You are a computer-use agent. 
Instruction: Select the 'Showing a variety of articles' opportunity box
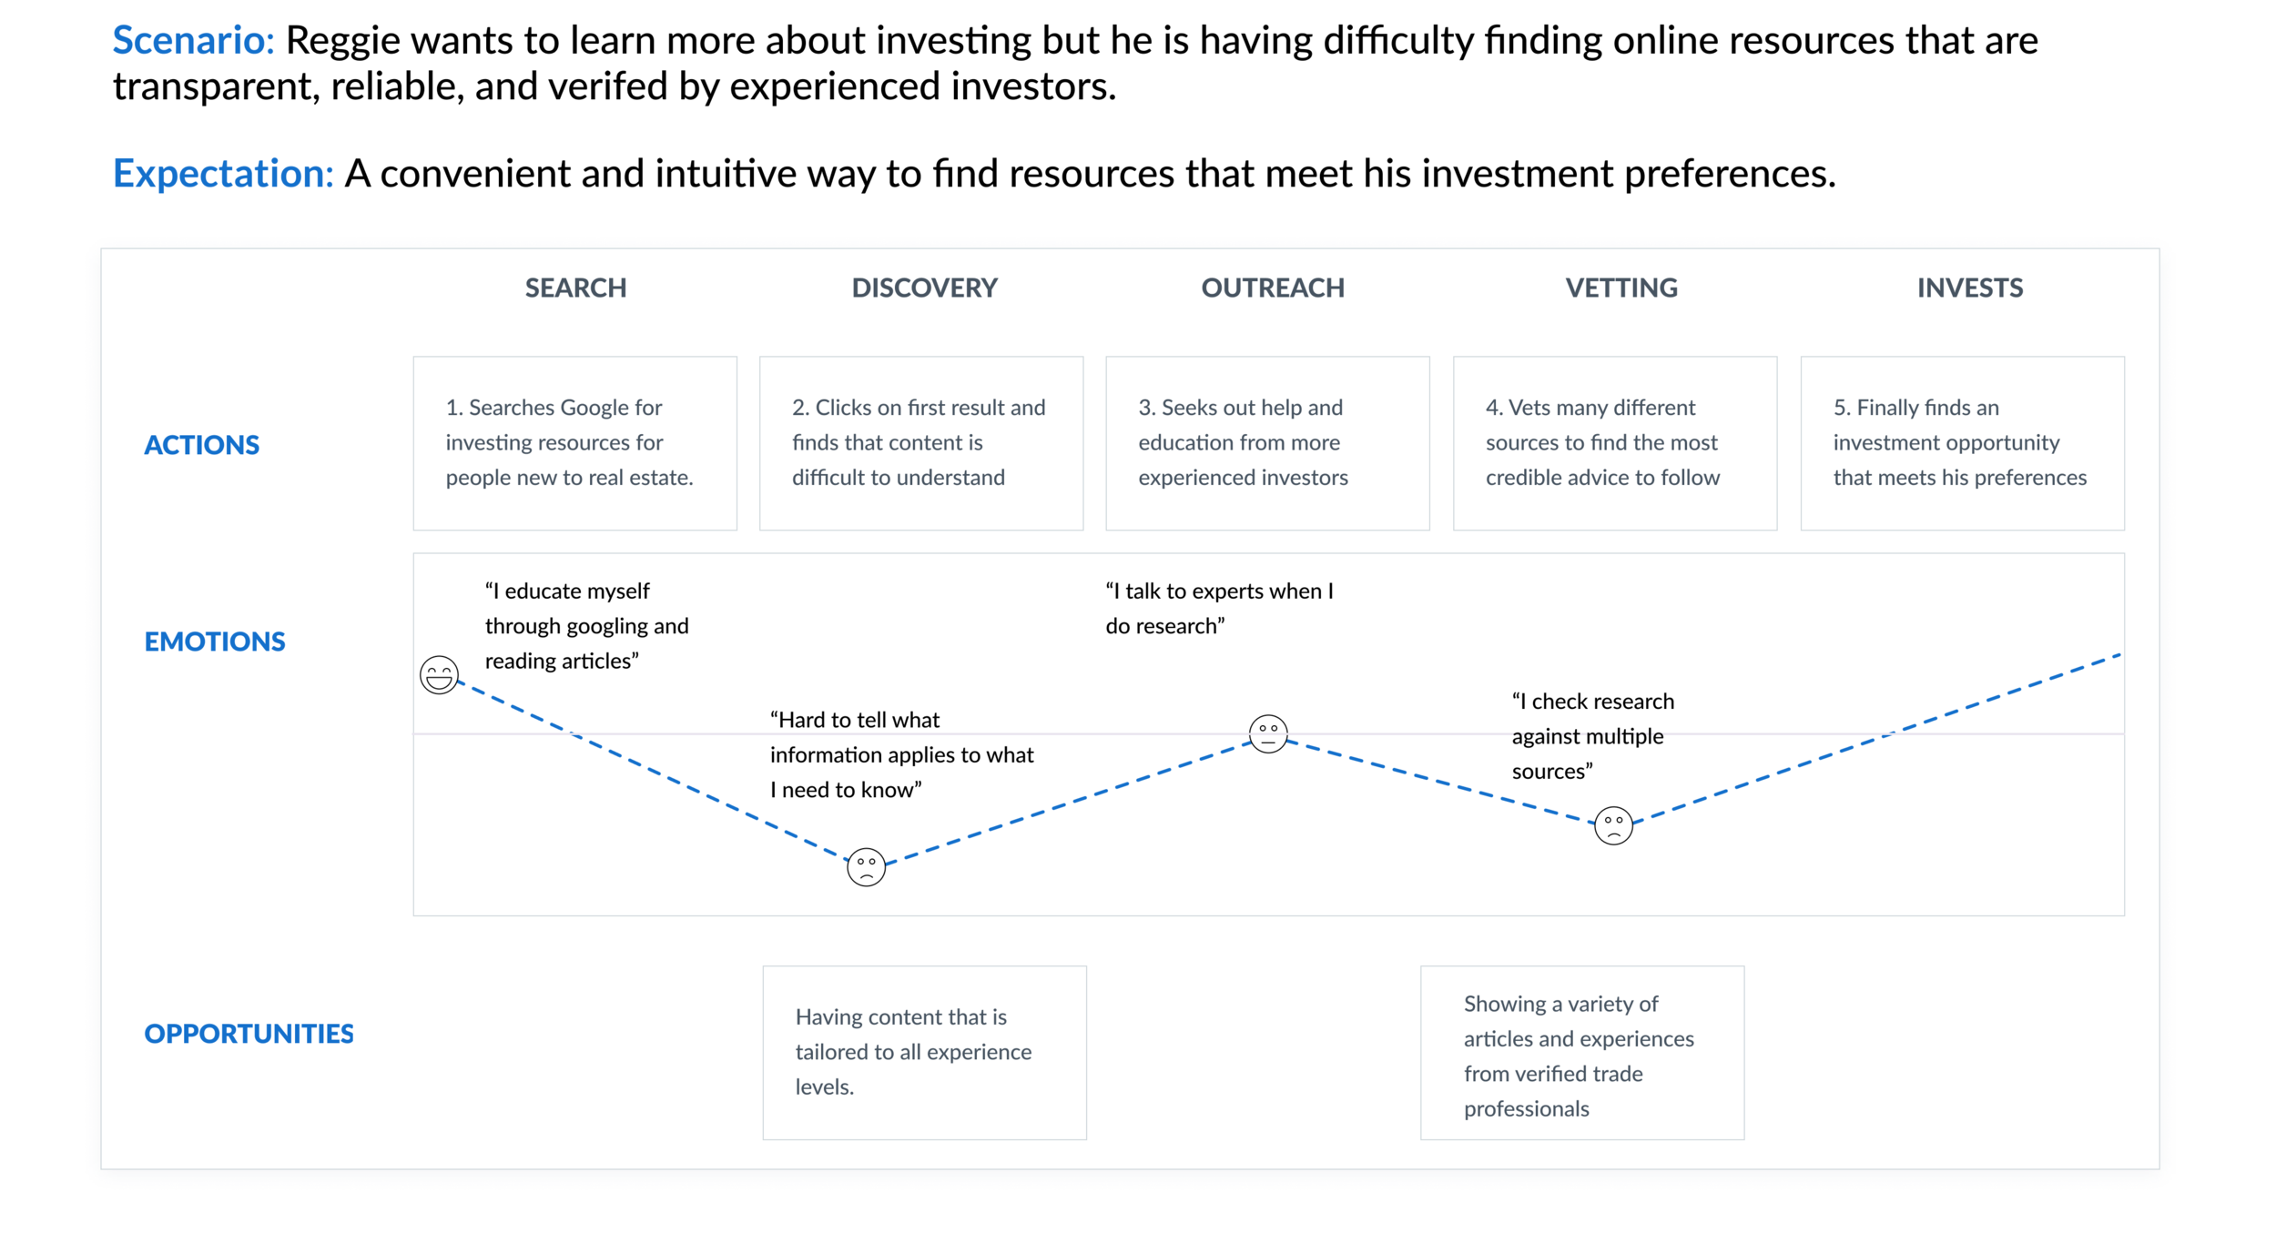click(x=1582, y=1053)
